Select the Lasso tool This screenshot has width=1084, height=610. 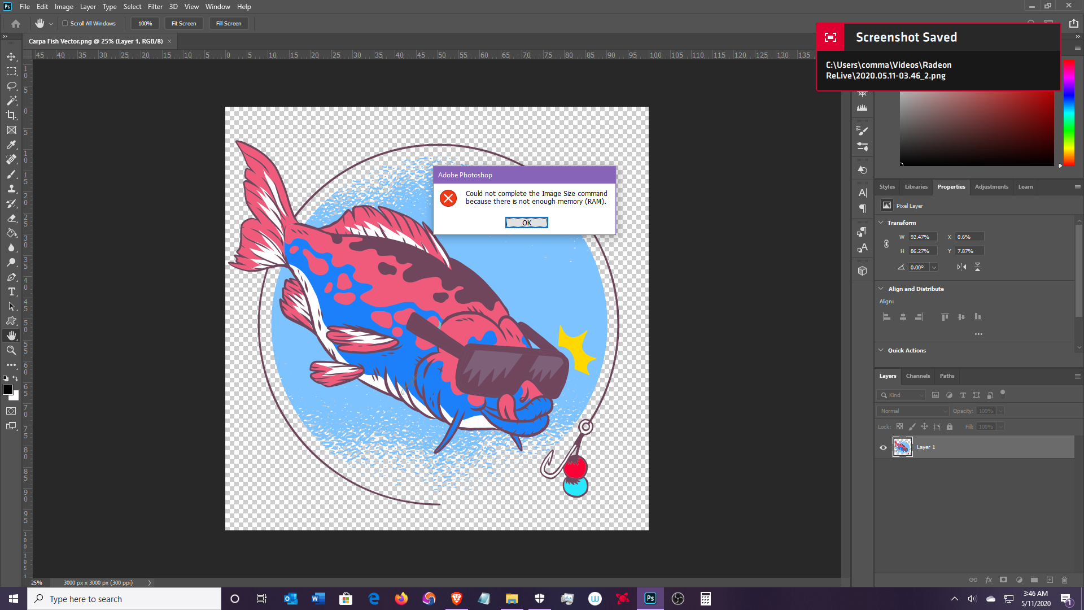[x=11, y=86]
